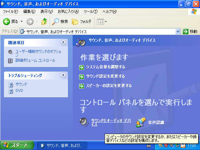The height and width of the screenshot is (150, 200).
Task: Choose サウンド設定を変更する task
Action: [x=106, y=76]
